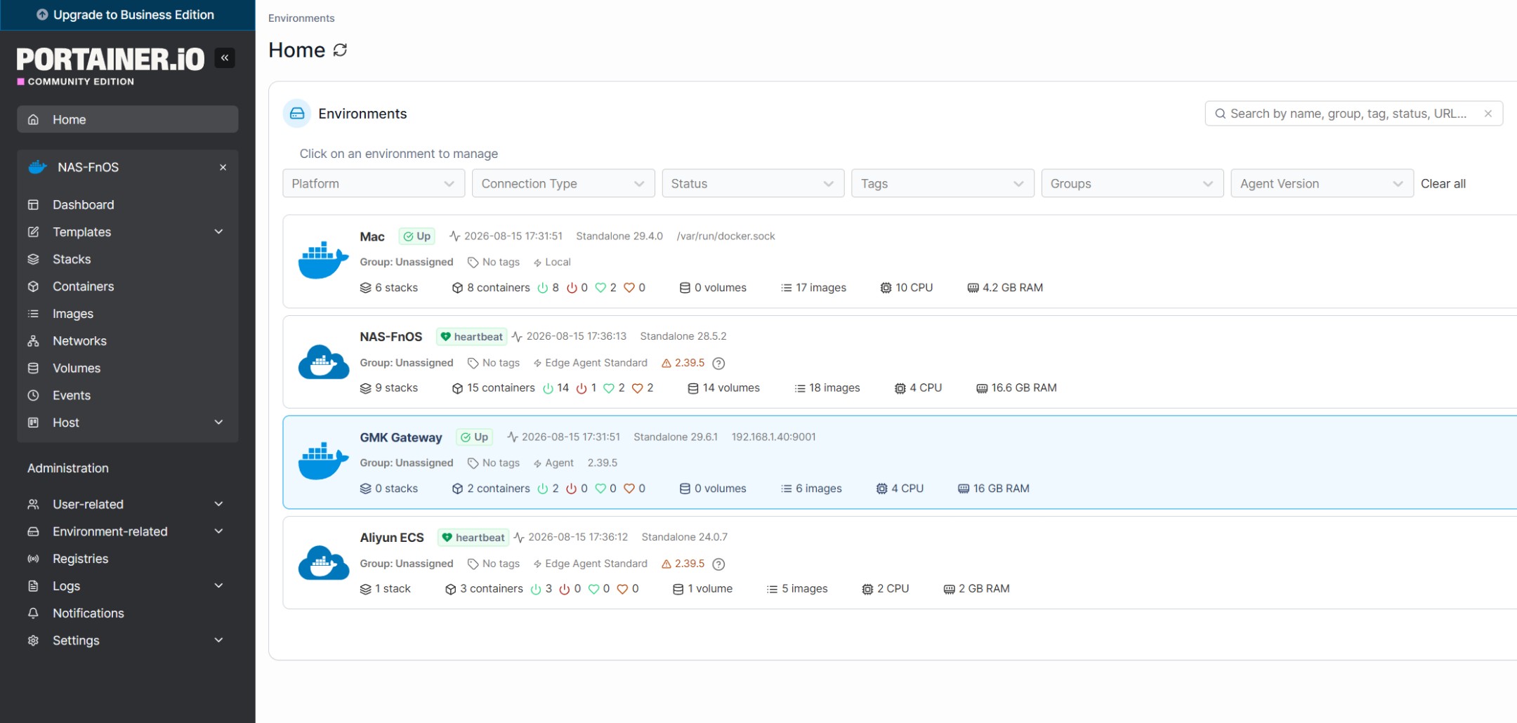Click the Mac environment Docker whale icon
The width and height of the screenshot is (1517, 723).
pos(323,260)
